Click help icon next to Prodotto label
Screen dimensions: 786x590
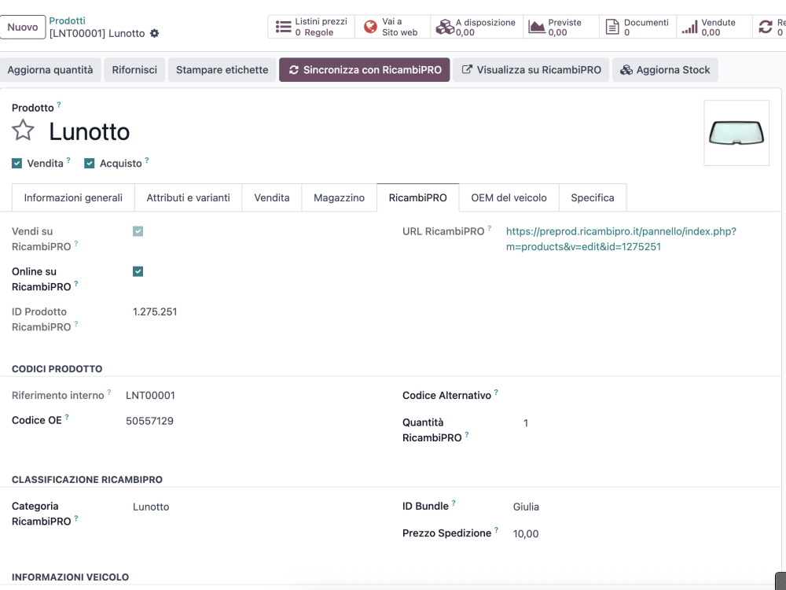click(x=59, y=105)
